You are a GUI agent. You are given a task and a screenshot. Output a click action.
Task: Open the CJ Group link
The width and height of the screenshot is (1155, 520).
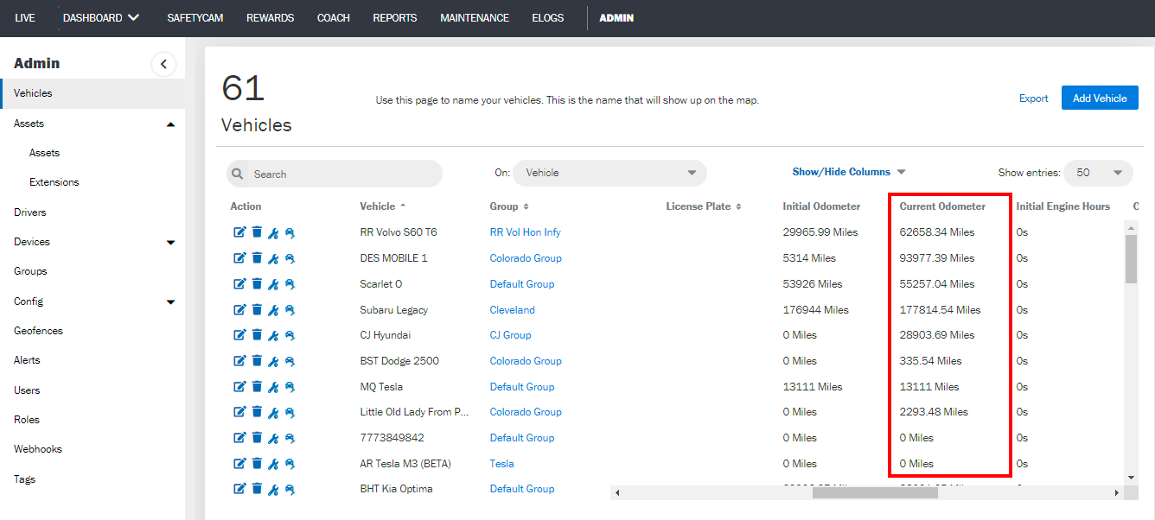pyautogui.click(x=510, y=335)
